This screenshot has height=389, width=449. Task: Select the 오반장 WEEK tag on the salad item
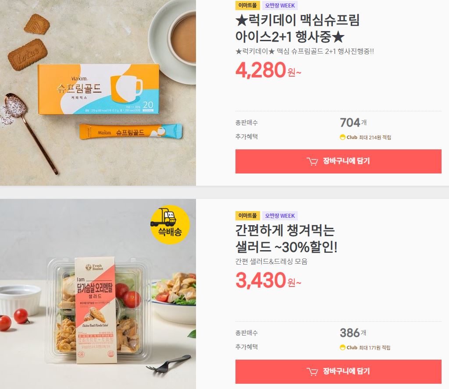(x=280, y=216)
